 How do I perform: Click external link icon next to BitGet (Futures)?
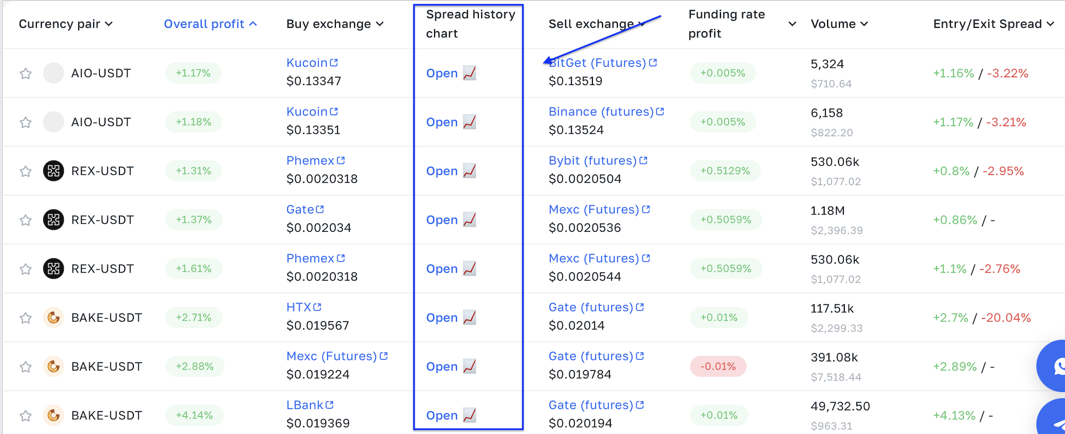pos(653,63)
